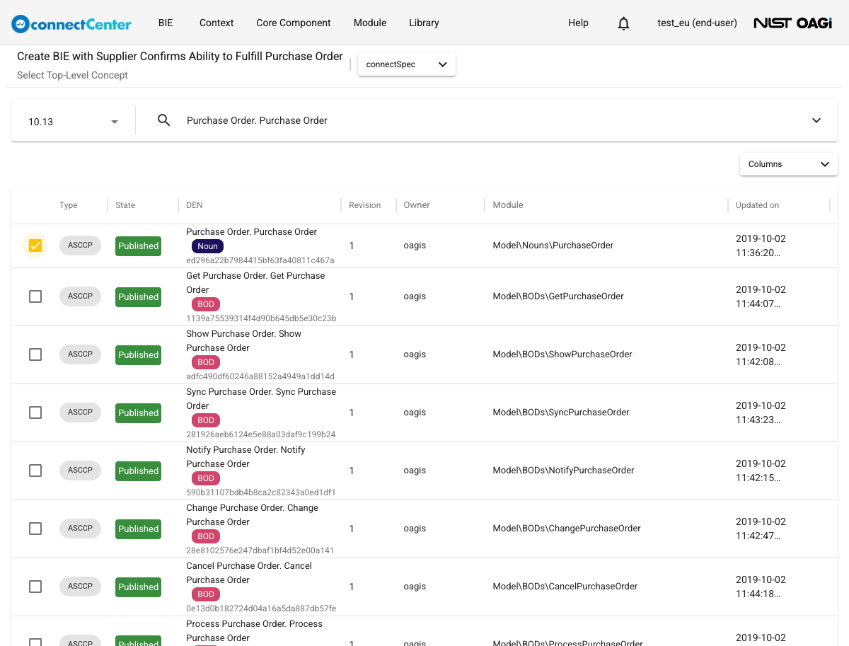Click the Published badge for Purchase Order noun
Image resolution: width=849 pixels, height=646 pixels.
point(138,246)
